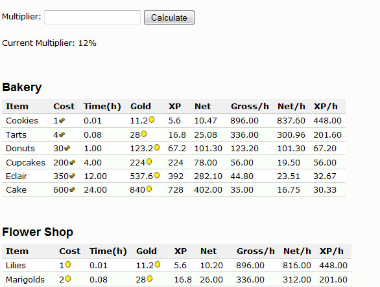Click the Bakery XP/h column header
This screenshot has height=287, width=380.
click(326, 106)
